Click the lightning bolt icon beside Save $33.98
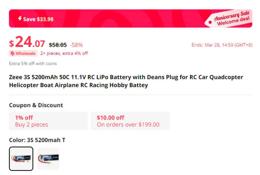The height and width of the screenshot is (175, 260). coord(20,19)
